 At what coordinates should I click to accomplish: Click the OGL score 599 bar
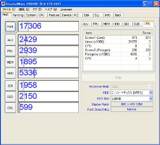point(48,108)
